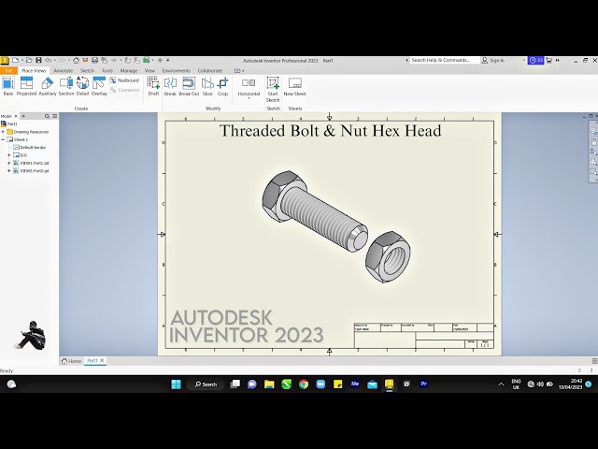This screenshot has width=598, height=449.
Task: Click the Nailboard tool
Action: 124,80
